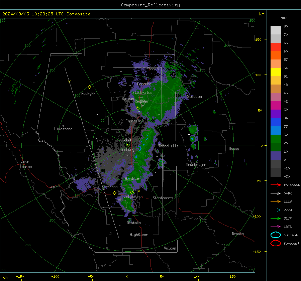Select the RedDeer label
This screenshot has width=301, height=281.
point(142,101)
